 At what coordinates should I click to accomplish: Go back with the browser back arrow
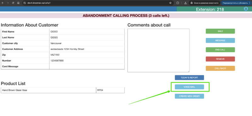click(x=3, y=3)
